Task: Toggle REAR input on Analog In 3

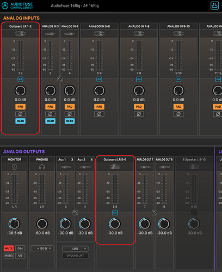Action: (x=51, y=121)
